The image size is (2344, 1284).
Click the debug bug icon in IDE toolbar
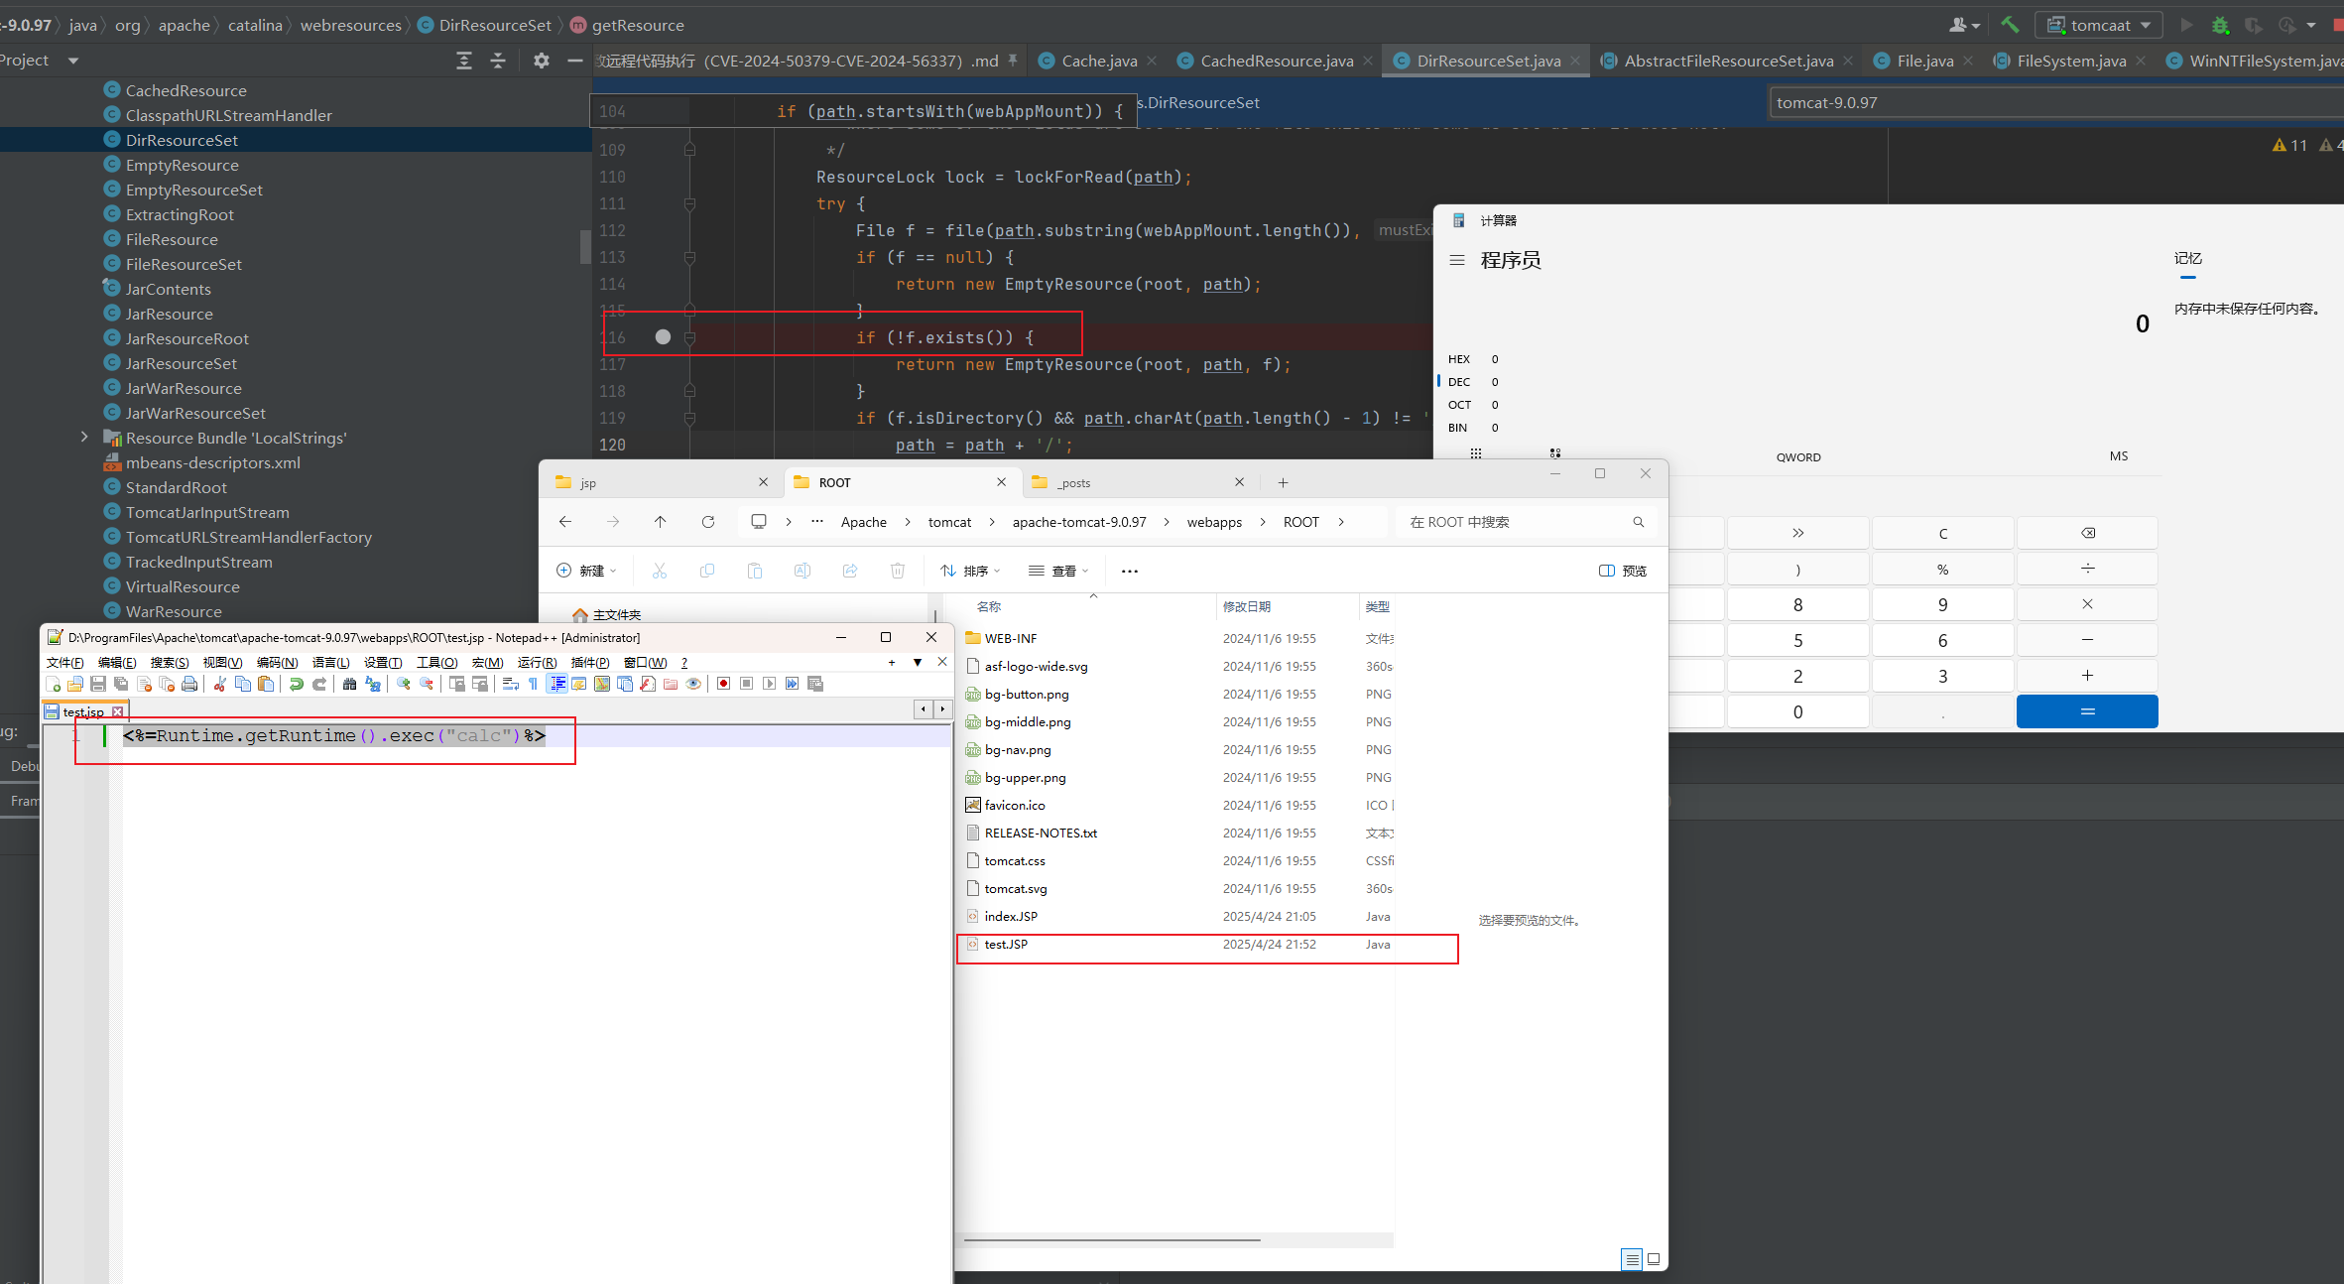coord(2220,25)
